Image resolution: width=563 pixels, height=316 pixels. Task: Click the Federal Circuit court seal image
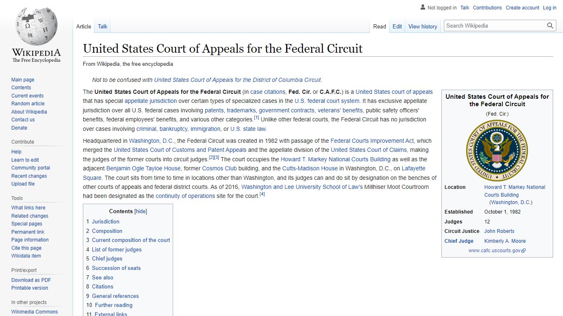[x=497, y=151]
